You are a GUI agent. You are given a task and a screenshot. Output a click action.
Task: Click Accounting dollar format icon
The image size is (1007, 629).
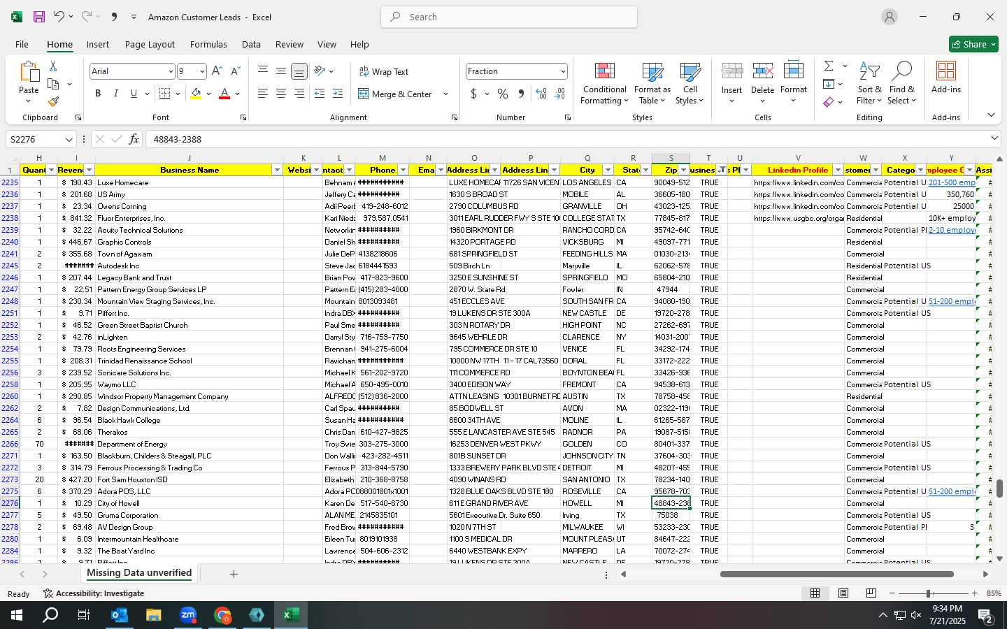[x=474, y=94]
